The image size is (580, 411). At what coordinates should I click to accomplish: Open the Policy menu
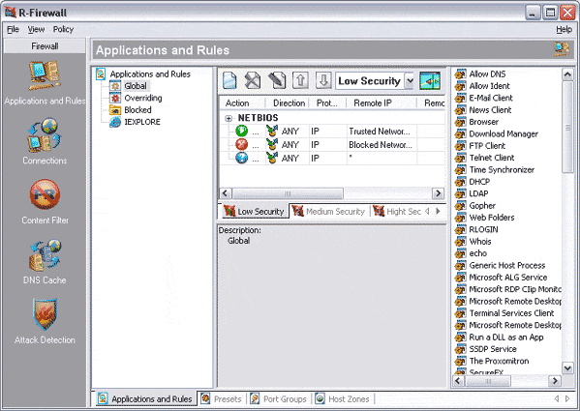pyautogui.click(x=63, y=29)
